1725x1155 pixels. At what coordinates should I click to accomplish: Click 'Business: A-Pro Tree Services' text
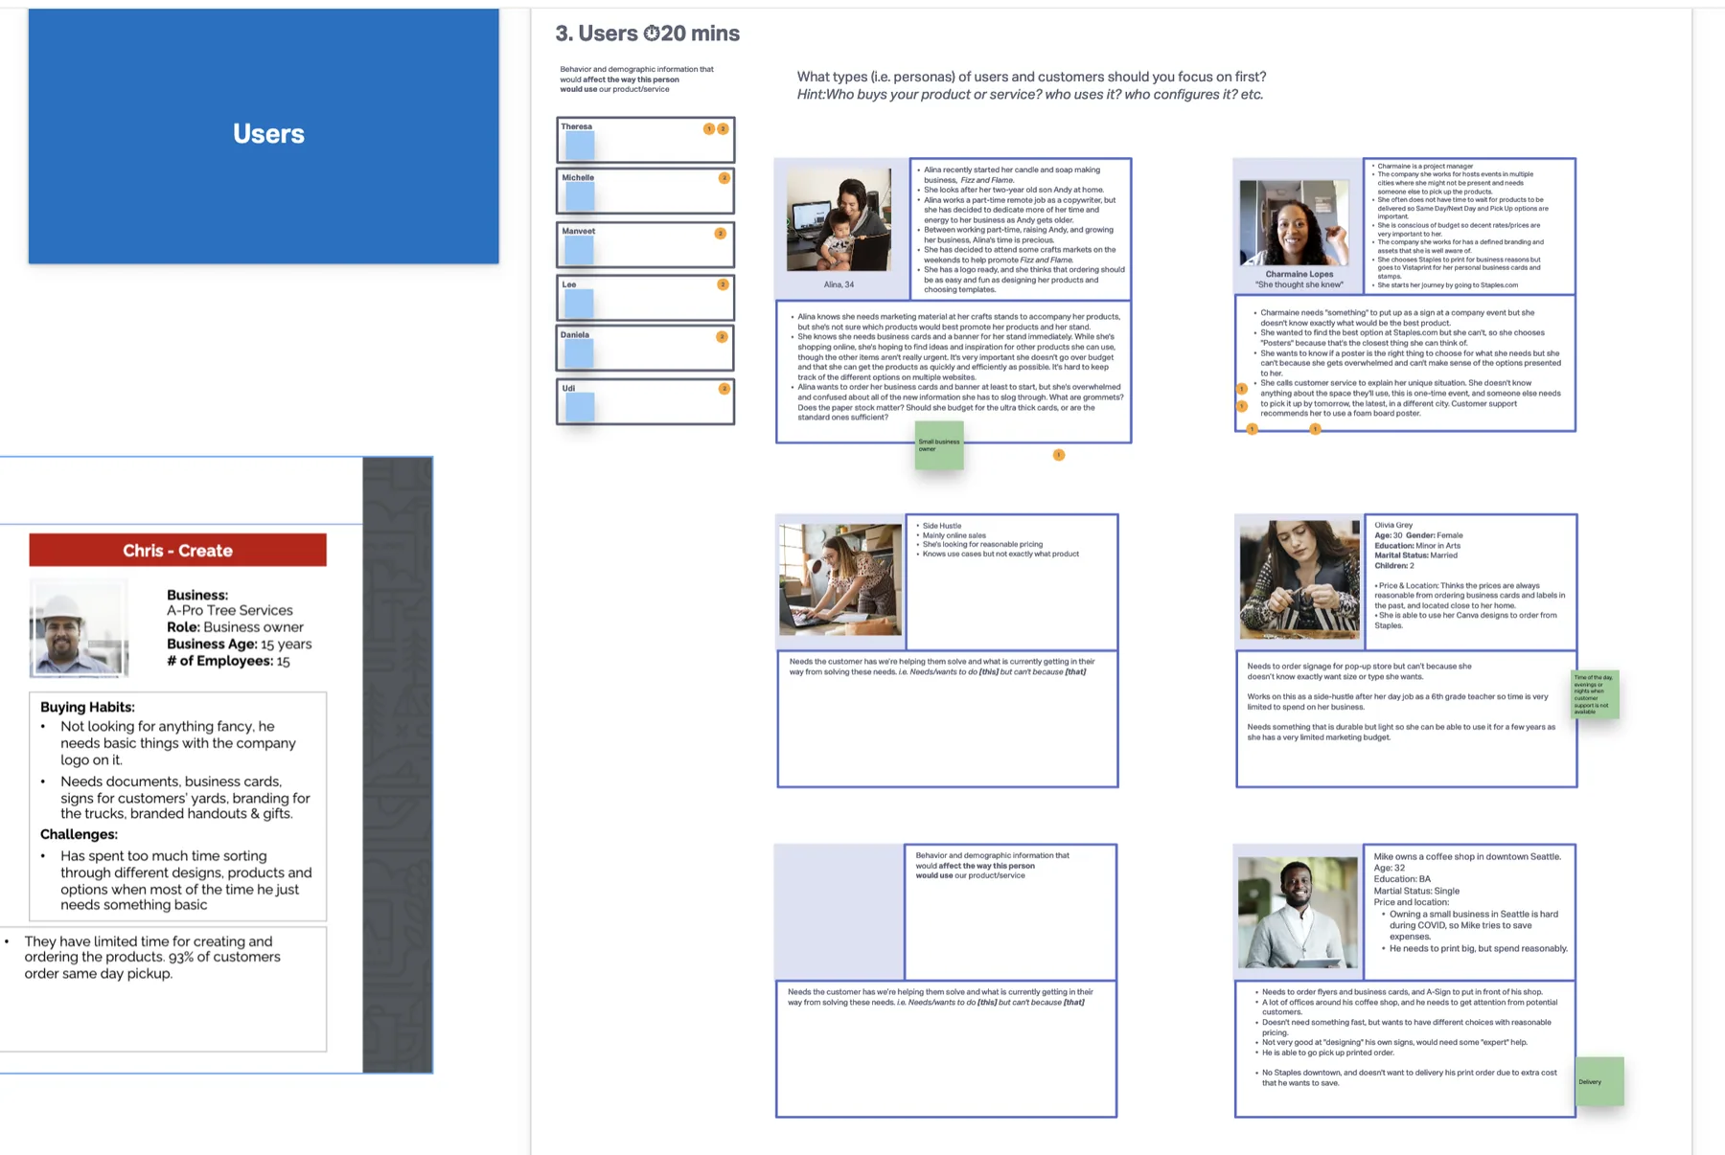[x=230, y=602]
